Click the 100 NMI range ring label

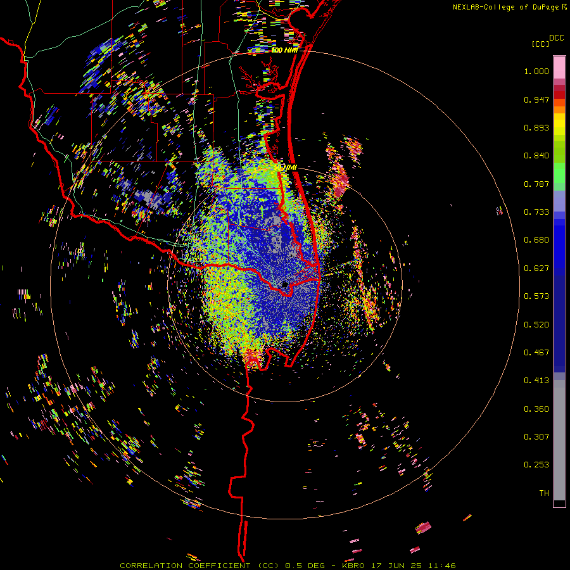pos(285,50)
